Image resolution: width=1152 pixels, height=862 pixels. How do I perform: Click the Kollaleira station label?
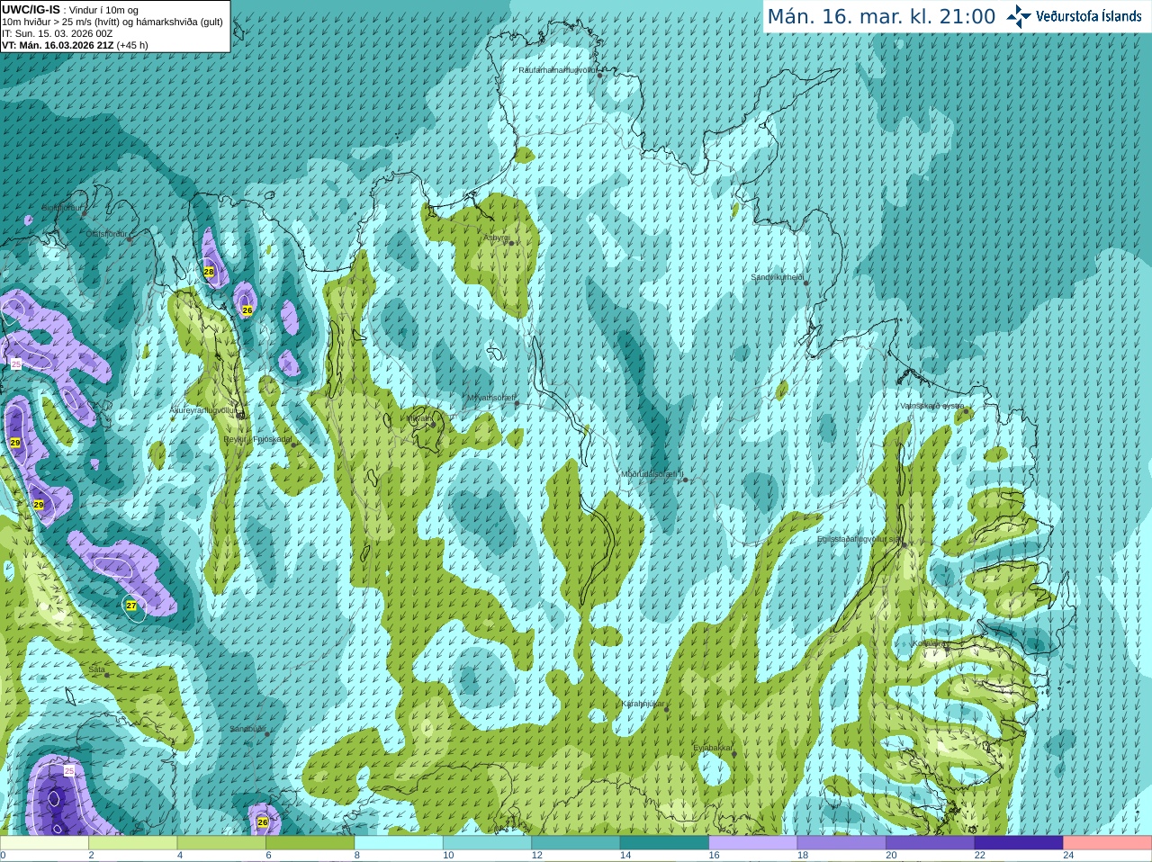pos(929,643)
